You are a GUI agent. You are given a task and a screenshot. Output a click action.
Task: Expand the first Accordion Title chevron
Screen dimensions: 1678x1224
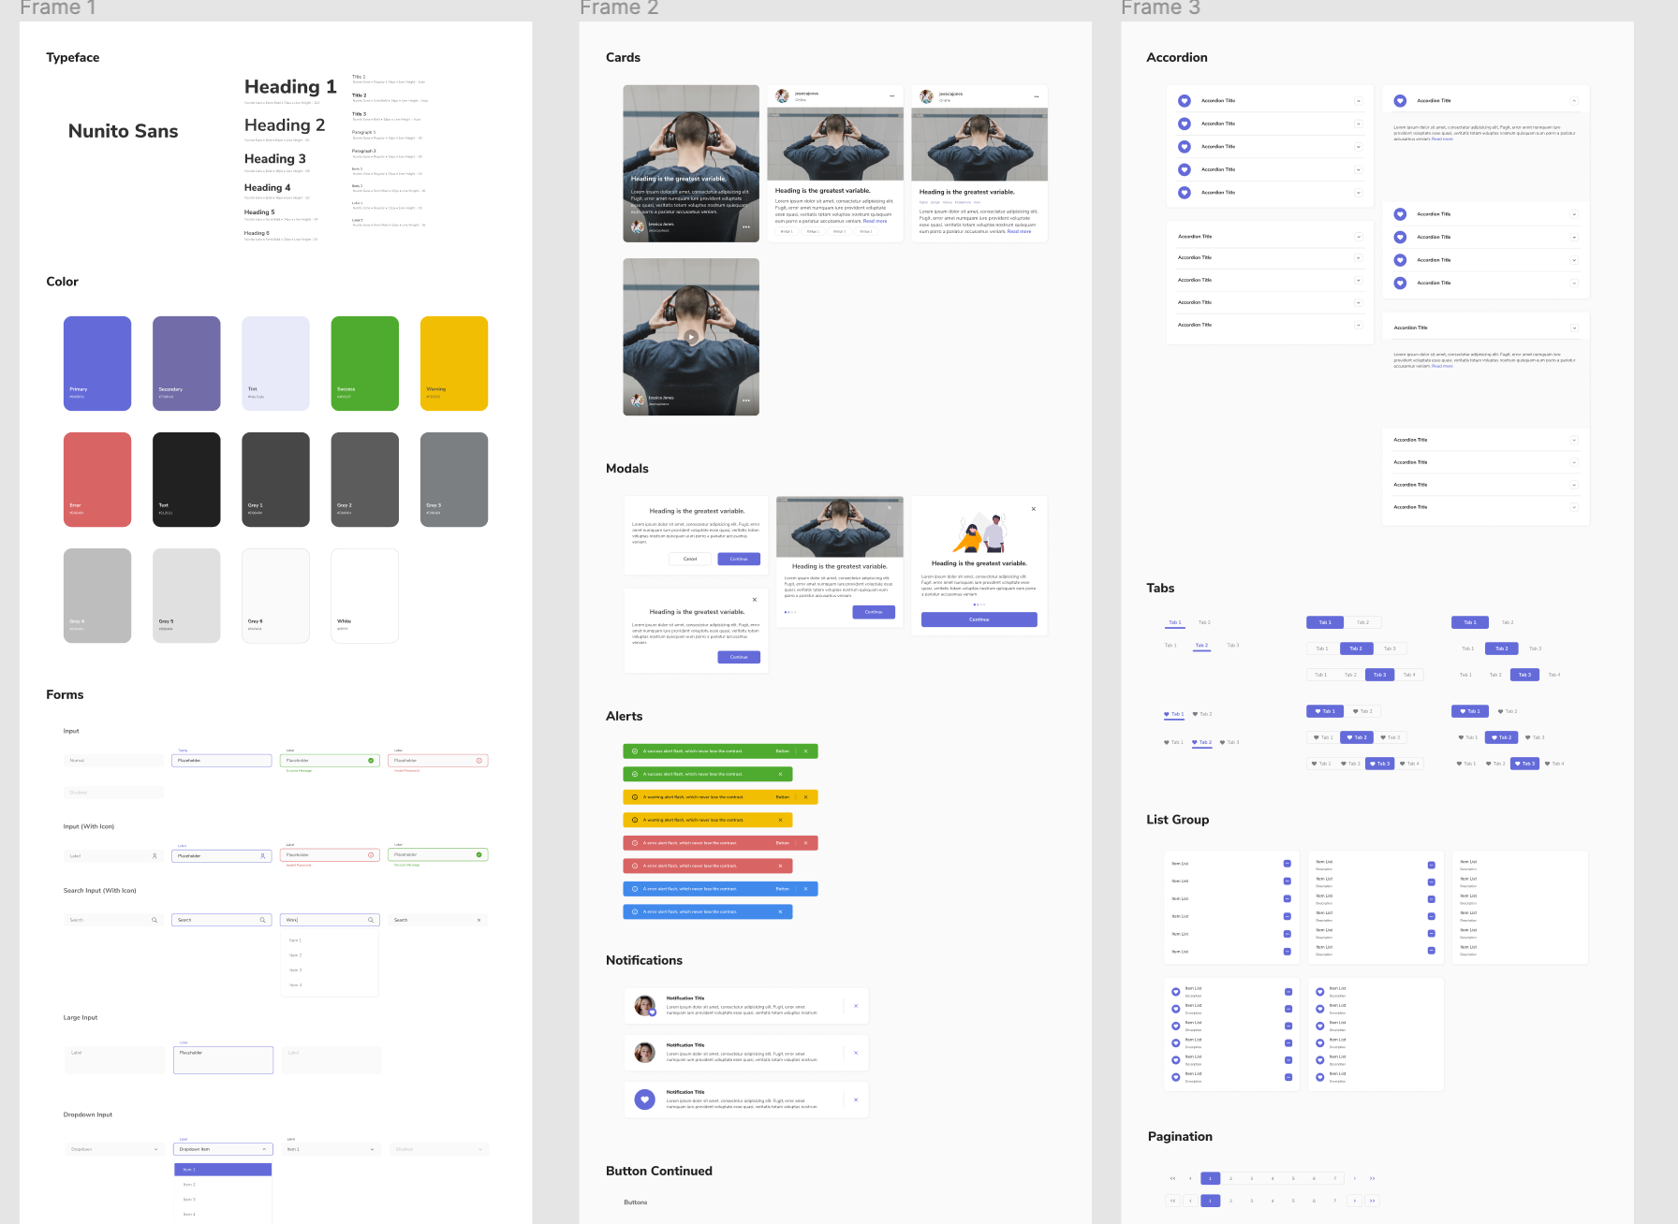[x=1358, y=100]
